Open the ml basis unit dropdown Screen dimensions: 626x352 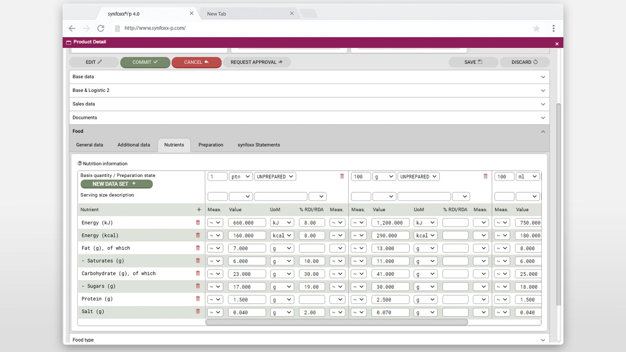point(528,176)
